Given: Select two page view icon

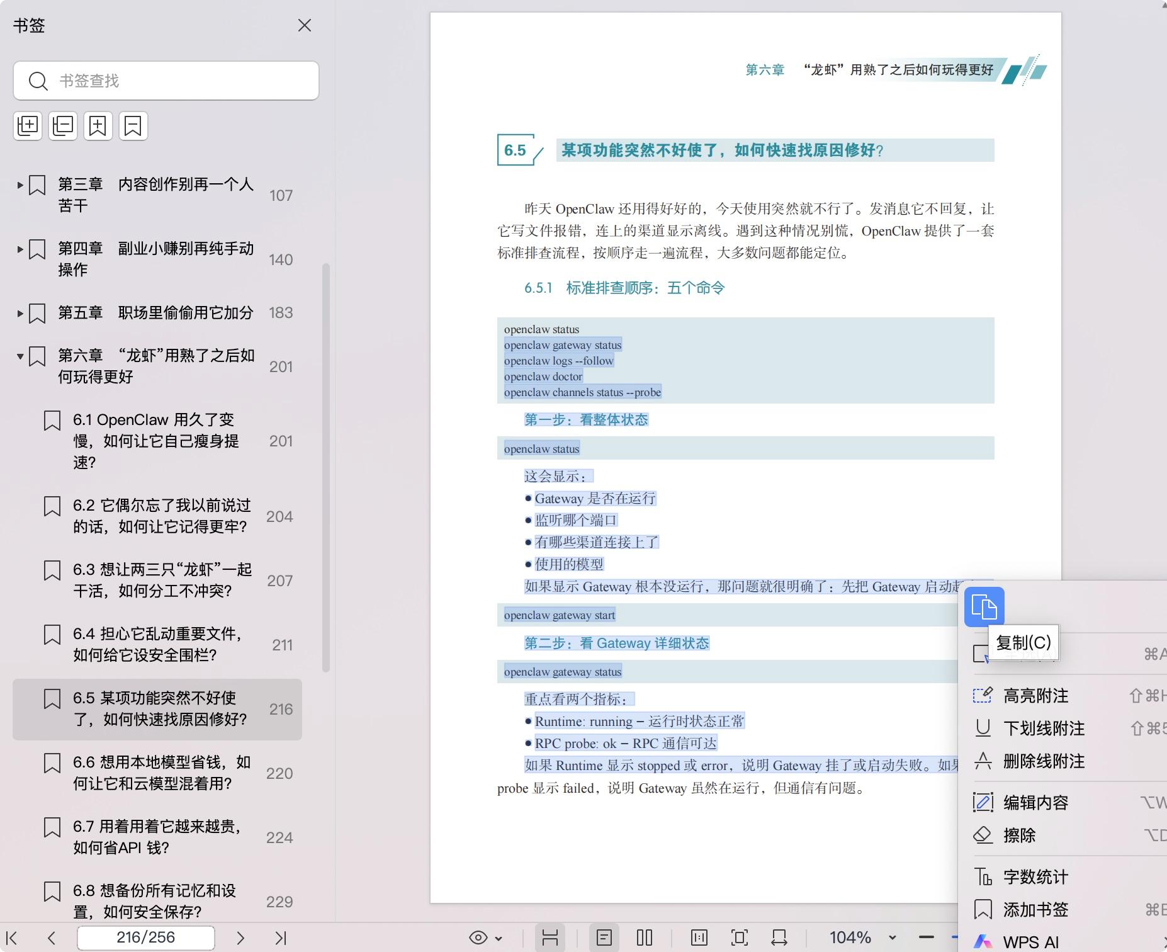Looking at the screenshot, I should tap(645, 938).
